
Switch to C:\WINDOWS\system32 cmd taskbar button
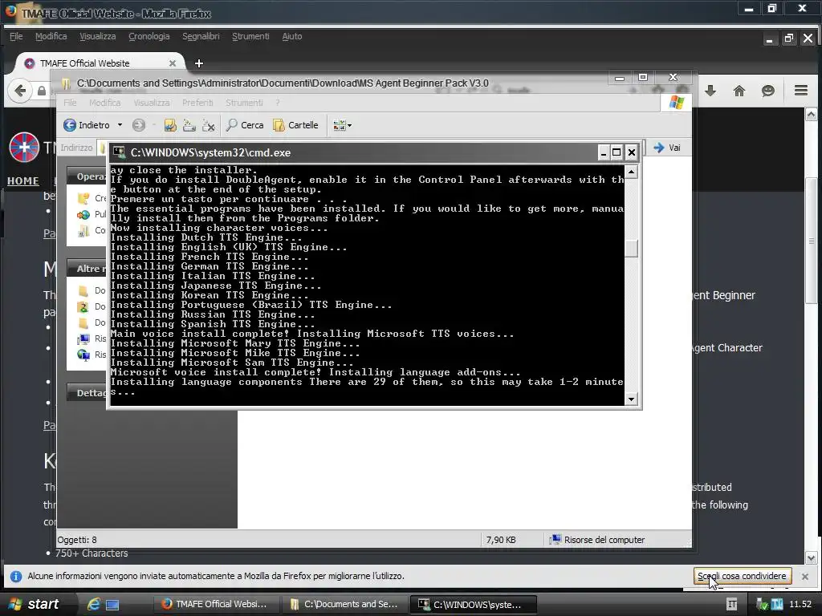click(x=473, y=605)
